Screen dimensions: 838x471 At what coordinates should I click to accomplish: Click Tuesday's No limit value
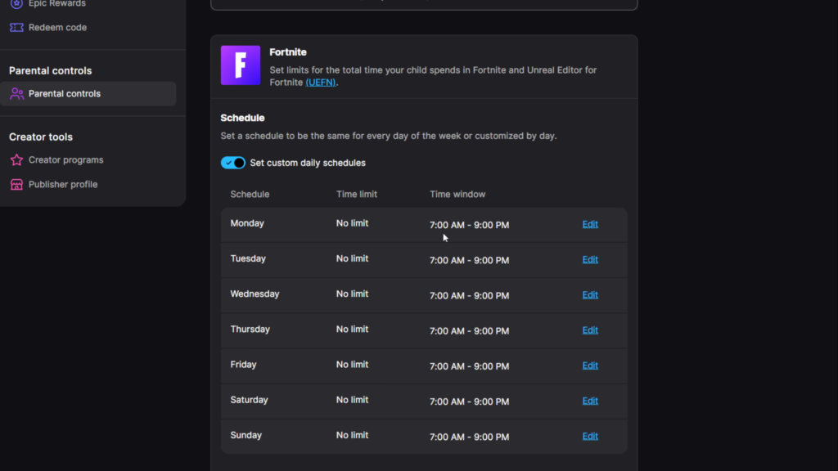(x=352, y=258)
